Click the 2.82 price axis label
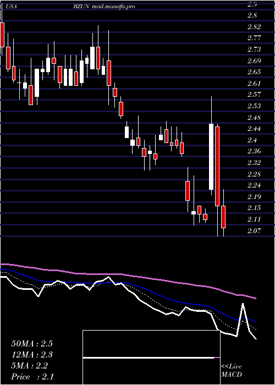This screenshot has height=385, width=275. tap(255, 27)
